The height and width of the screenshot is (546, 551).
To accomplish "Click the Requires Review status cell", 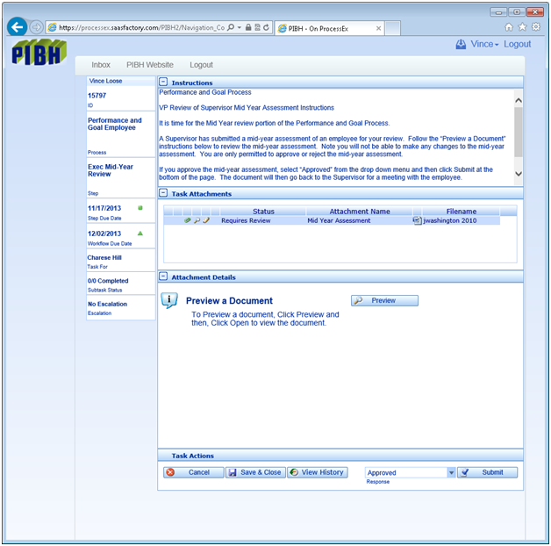I will click(246, 220).
